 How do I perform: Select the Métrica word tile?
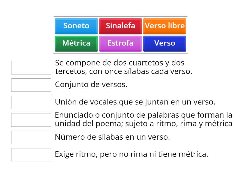pyautogui.click(x=76, y=43)
